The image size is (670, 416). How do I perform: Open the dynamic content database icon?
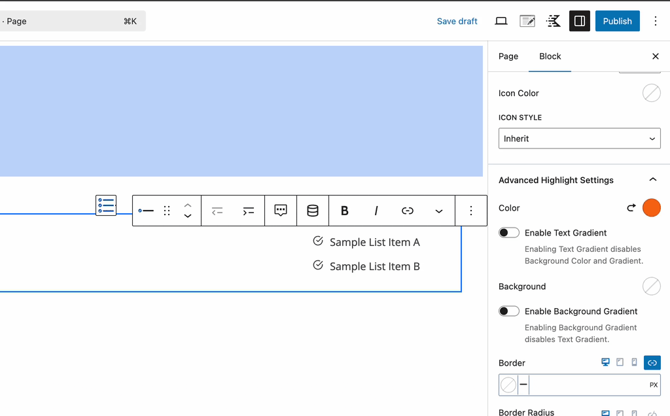tap(312, 210)
